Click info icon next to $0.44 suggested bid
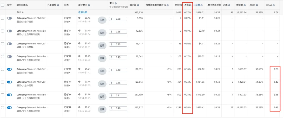The image size is (284, 118). 79,82
